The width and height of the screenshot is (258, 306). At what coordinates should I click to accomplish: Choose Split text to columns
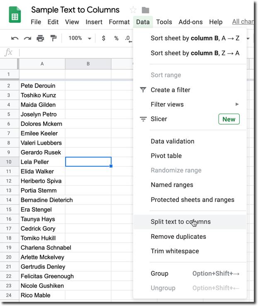pos(190,222)
